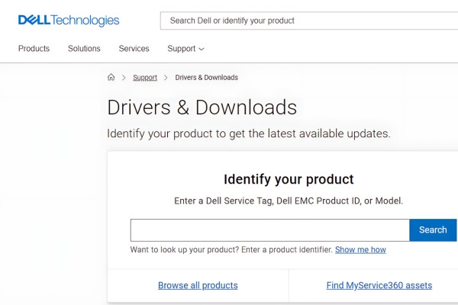Open the Solutions menu

tap(84, 49)
